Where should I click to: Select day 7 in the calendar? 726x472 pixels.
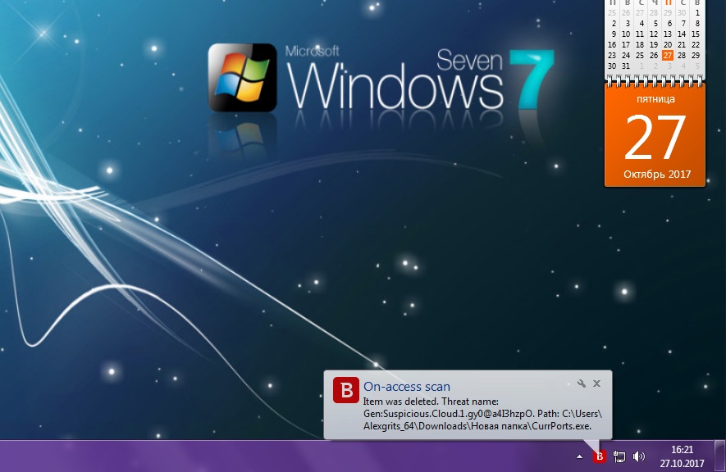683,23
